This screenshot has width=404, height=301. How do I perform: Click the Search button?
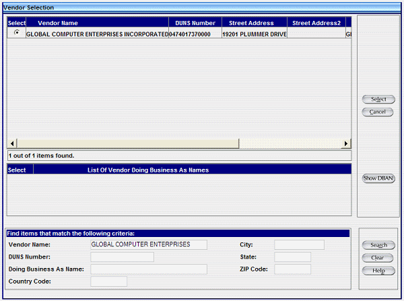pos(378,245)
